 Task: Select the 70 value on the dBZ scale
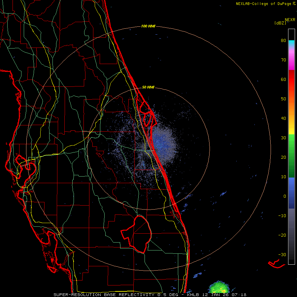[283, 60]
